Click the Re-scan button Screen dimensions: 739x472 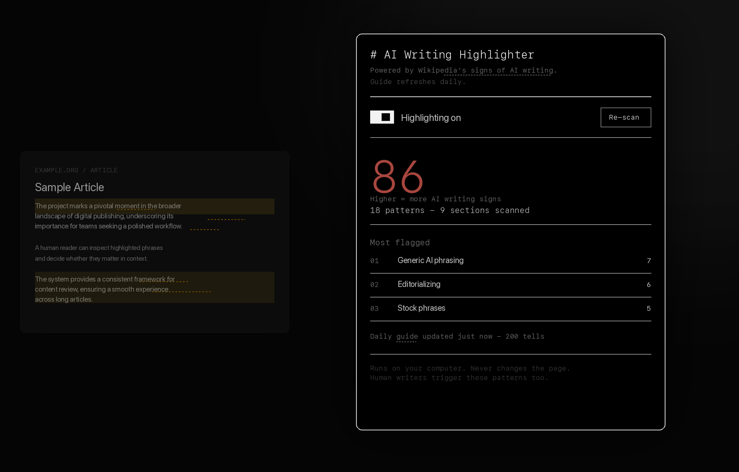click(625, 117)
